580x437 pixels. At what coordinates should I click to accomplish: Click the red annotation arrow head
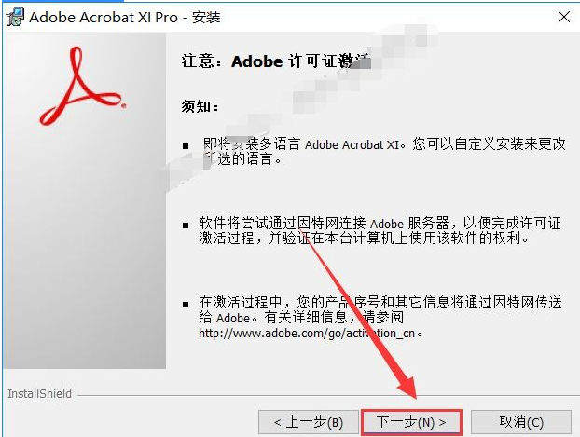(408, 386)
